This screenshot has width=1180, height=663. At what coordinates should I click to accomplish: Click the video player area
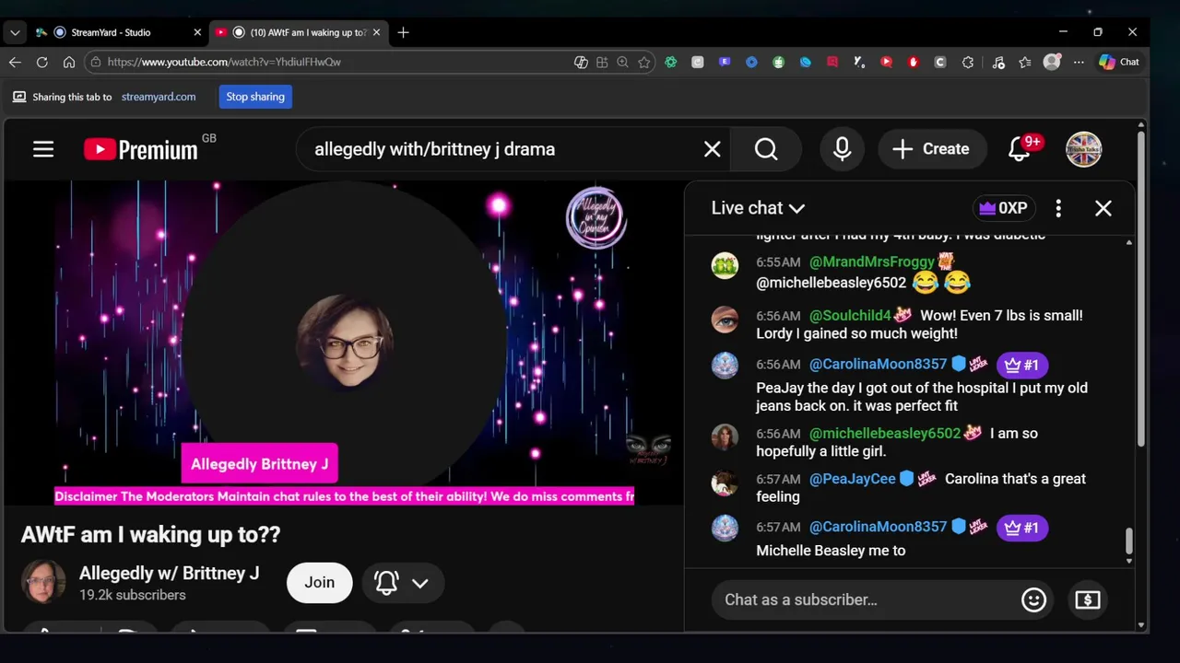tap(344, 342)
